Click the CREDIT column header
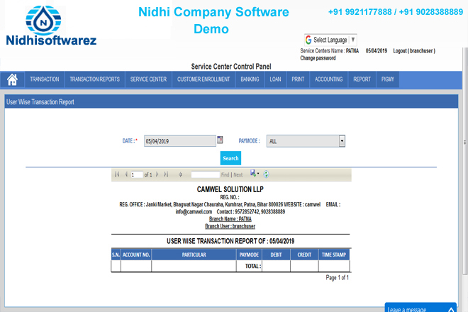Screen dimensions: 468x312 click(304, 255)
